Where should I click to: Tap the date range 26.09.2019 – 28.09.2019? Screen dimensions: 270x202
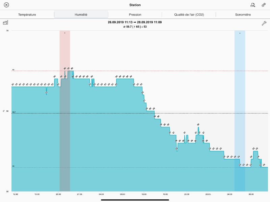click(x=135, y=22)
